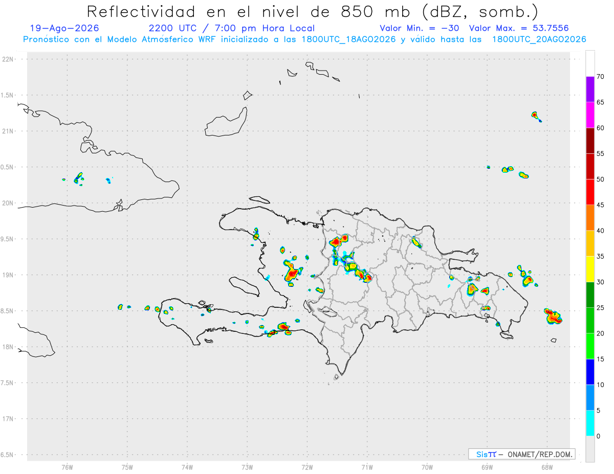Click the longitude label '74W'
Image resolution: width=614 pixels, height=474 pixels.
[187, 467]
